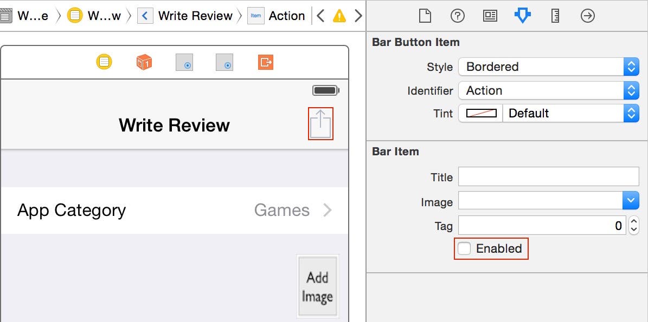The height and width of the screenshot is (322, 648).
Task: Click the Add Image button
Action: click(317, 286)
